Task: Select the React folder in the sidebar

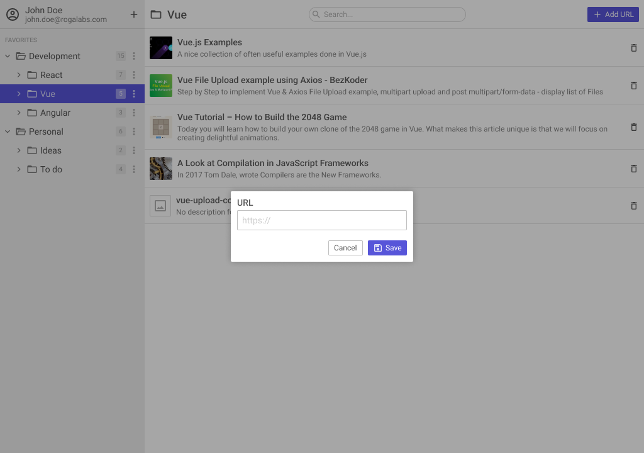Action: point(72,75)
